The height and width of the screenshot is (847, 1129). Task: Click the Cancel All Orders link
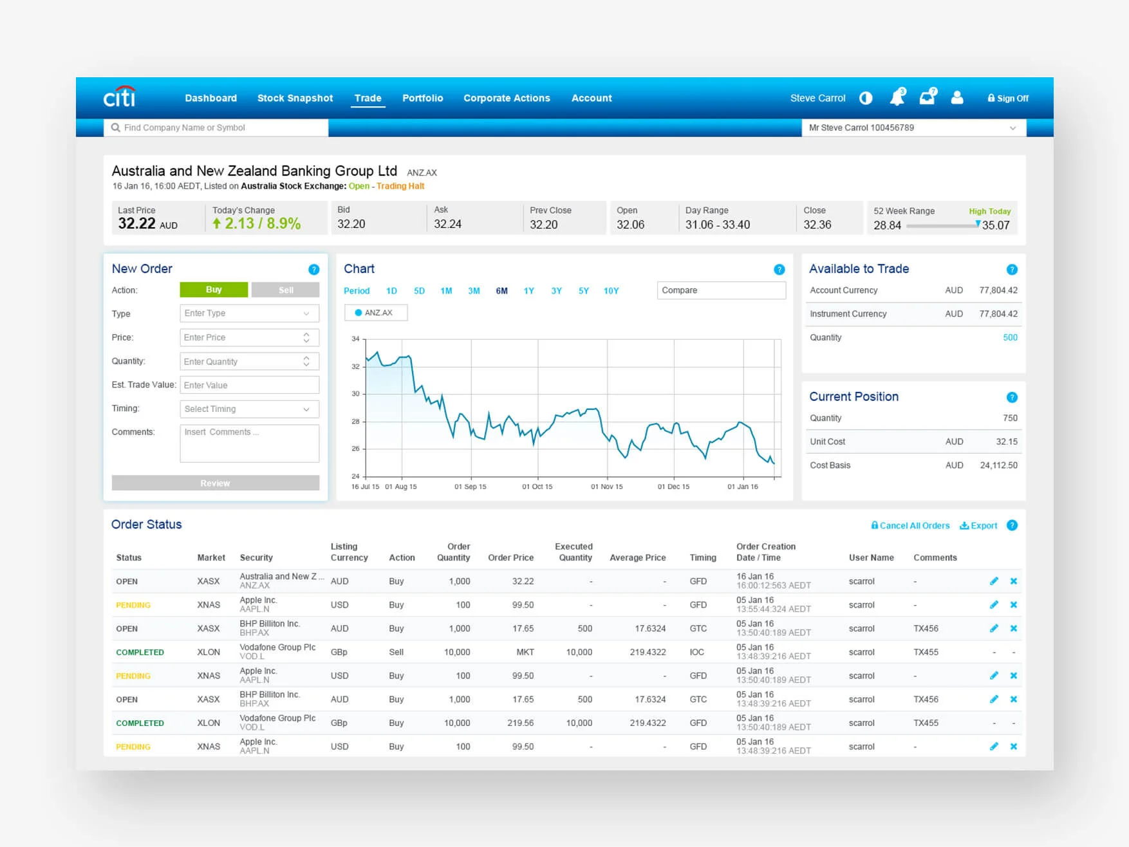coord(910,525)
